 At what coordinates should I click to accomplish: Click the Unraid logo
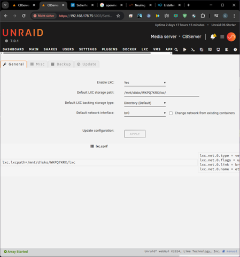[23, 33]
